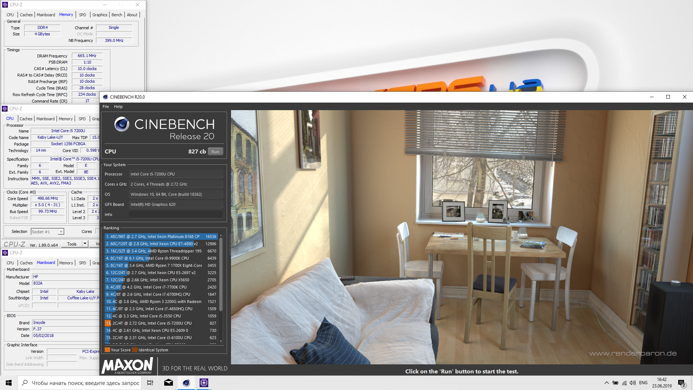
Task: Click the Cinebench taskbar icon
Action: [x=186, y=383]
